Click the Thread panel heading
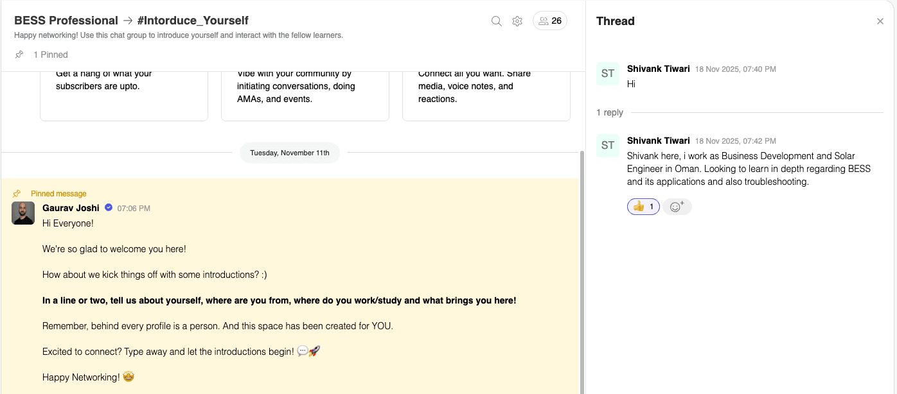The width and height of the screenshot is (897, 394). click(616, 21)
